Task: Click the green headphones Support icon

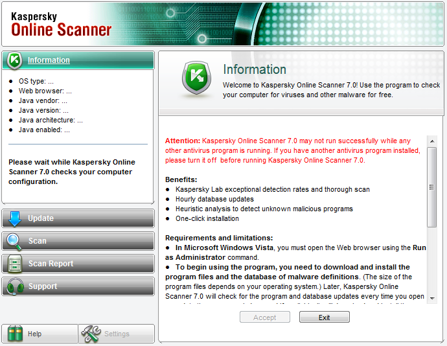Action: (15, 286)
